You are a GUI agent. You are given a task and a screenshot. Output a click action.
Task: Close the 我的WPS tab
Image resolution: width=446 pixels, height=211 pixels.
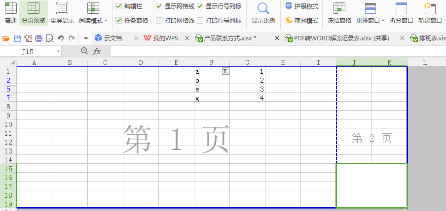pyautogui.click(x=187, y=38)
